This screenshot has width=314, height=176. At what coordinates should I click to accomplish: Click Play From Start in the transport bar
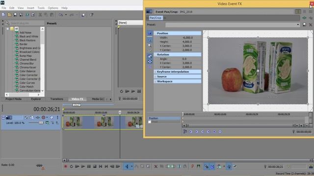pyautogui.click(x=77, y=166)
